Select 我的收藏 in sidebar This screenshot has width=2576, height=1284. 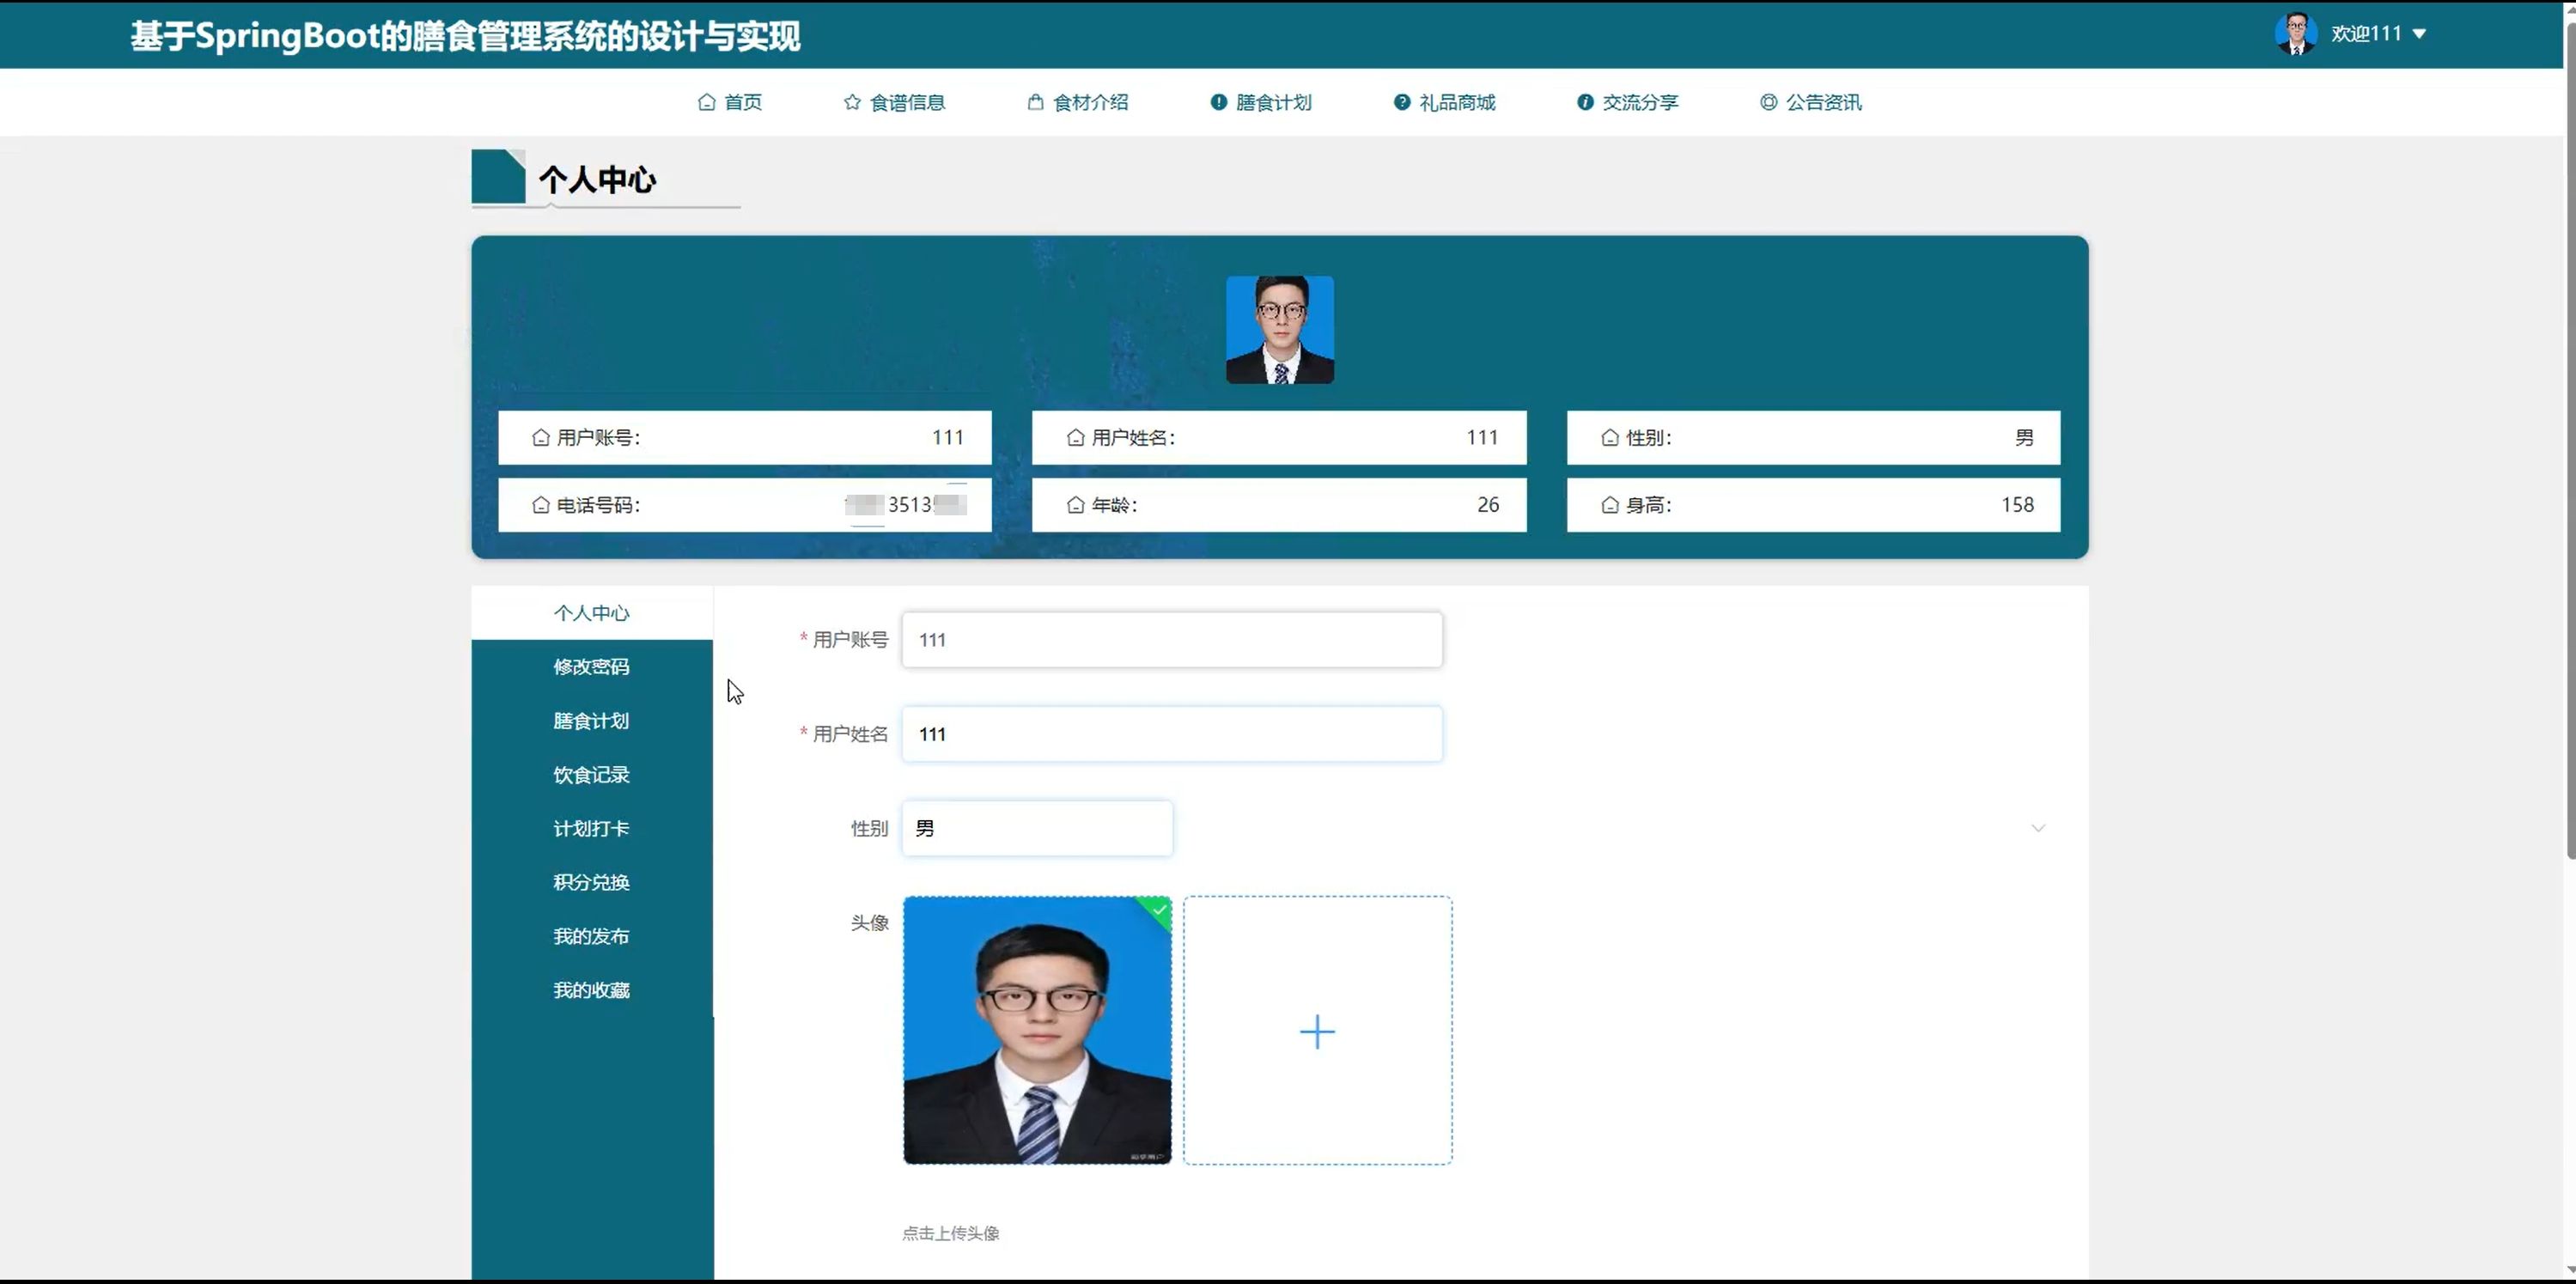(x=592, y=991)
